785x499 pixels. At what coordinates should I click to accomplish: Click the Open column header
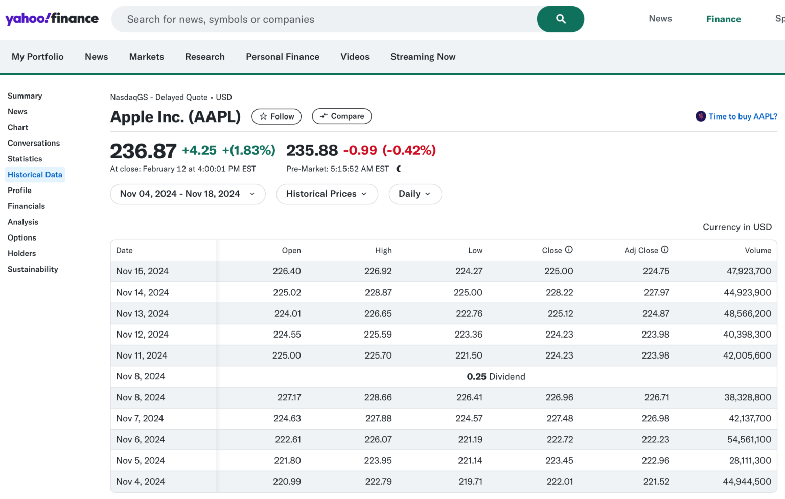coord(291,250)
